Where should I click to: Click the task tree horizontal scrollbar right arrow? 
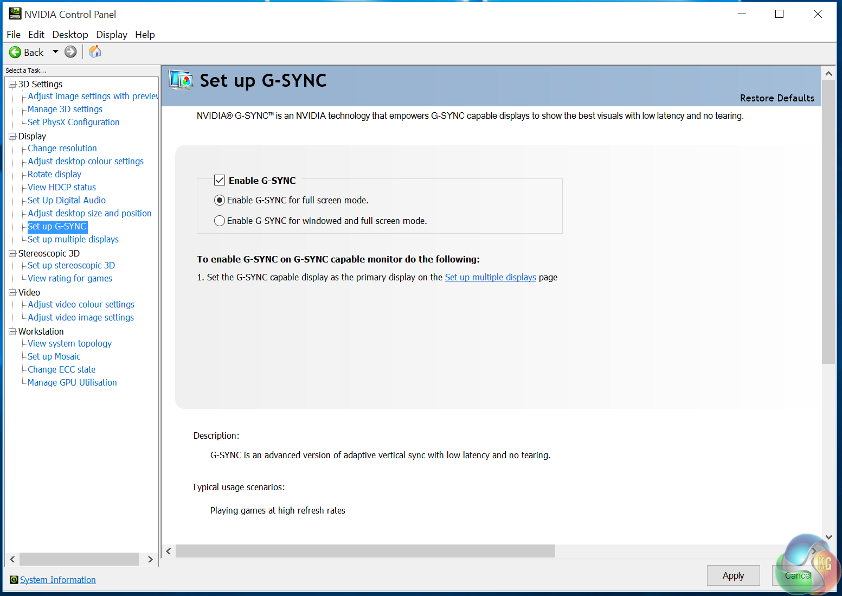pyautogui.click(x=150, y=559)
